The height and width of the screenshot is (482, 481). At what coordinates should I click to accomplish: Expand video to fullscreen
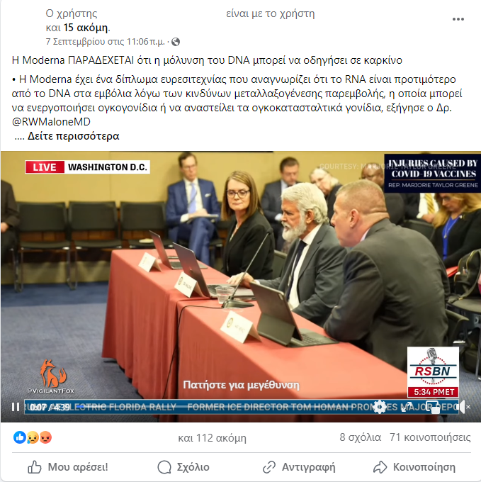[407, 407]
